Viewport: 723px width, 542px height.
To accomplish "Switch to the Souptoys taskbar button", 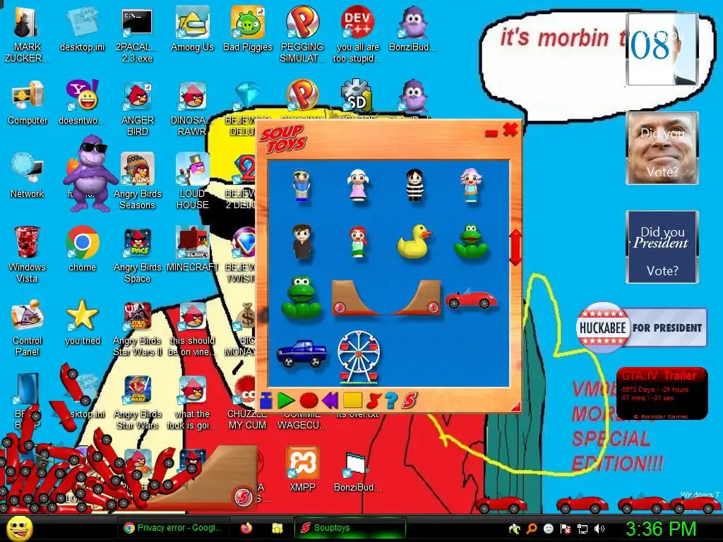I will (349, 528).
